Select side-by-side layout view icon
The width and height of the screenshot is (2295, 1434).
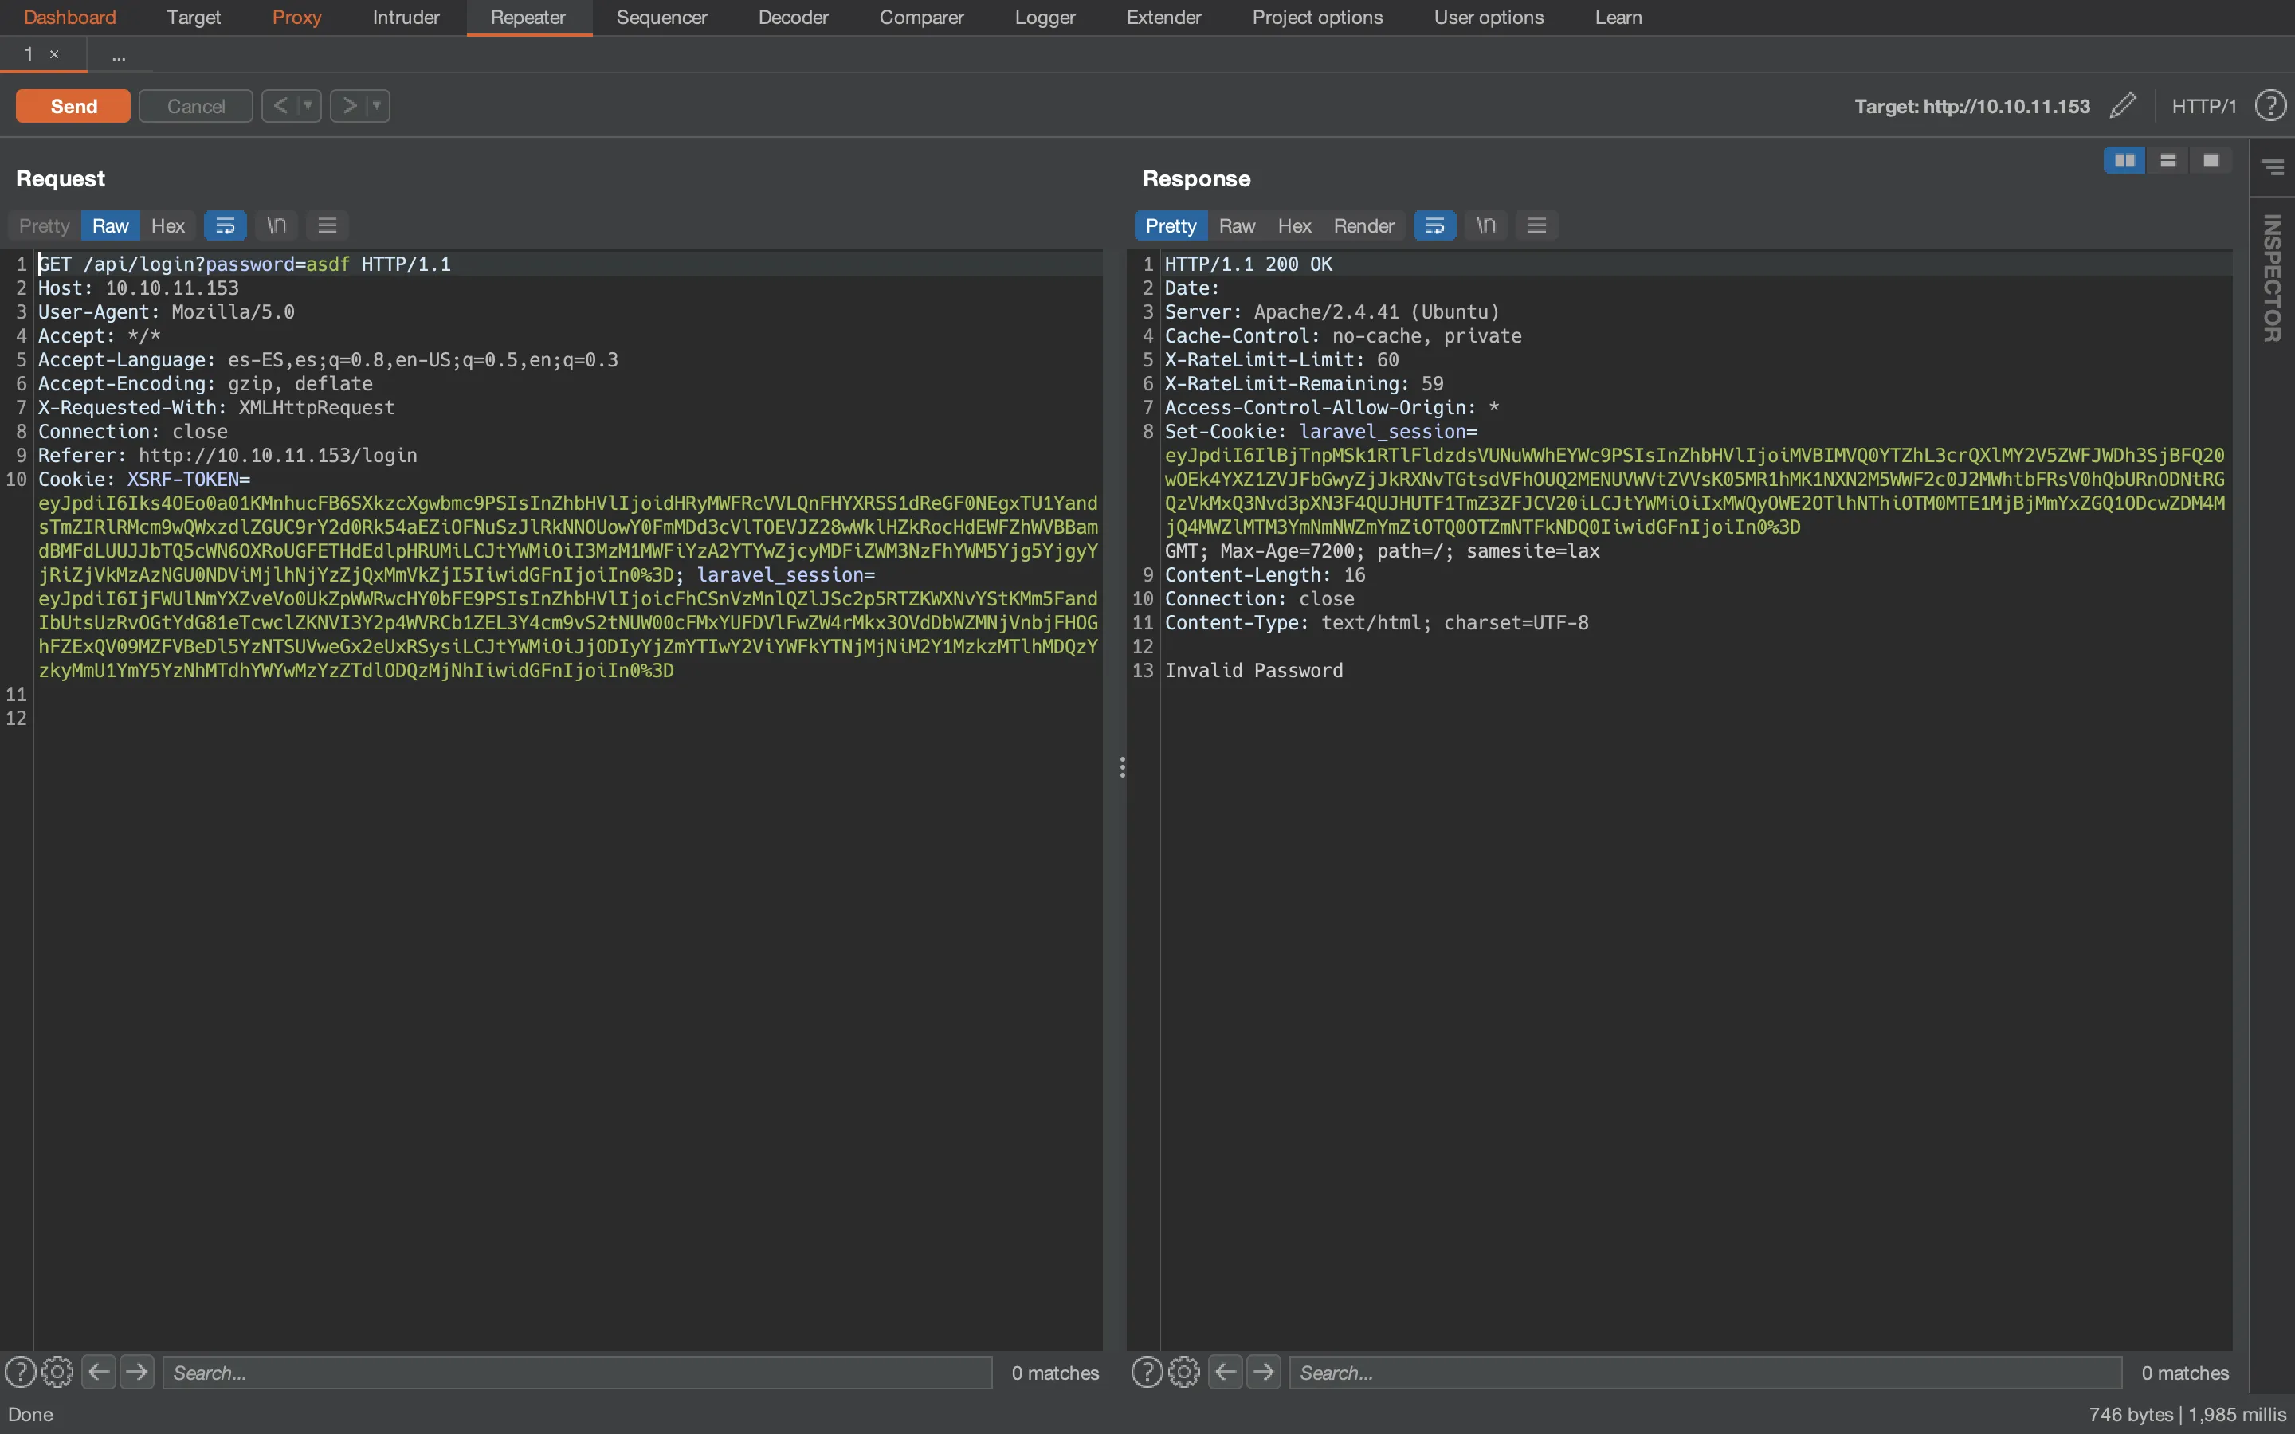click(2124, 160)
